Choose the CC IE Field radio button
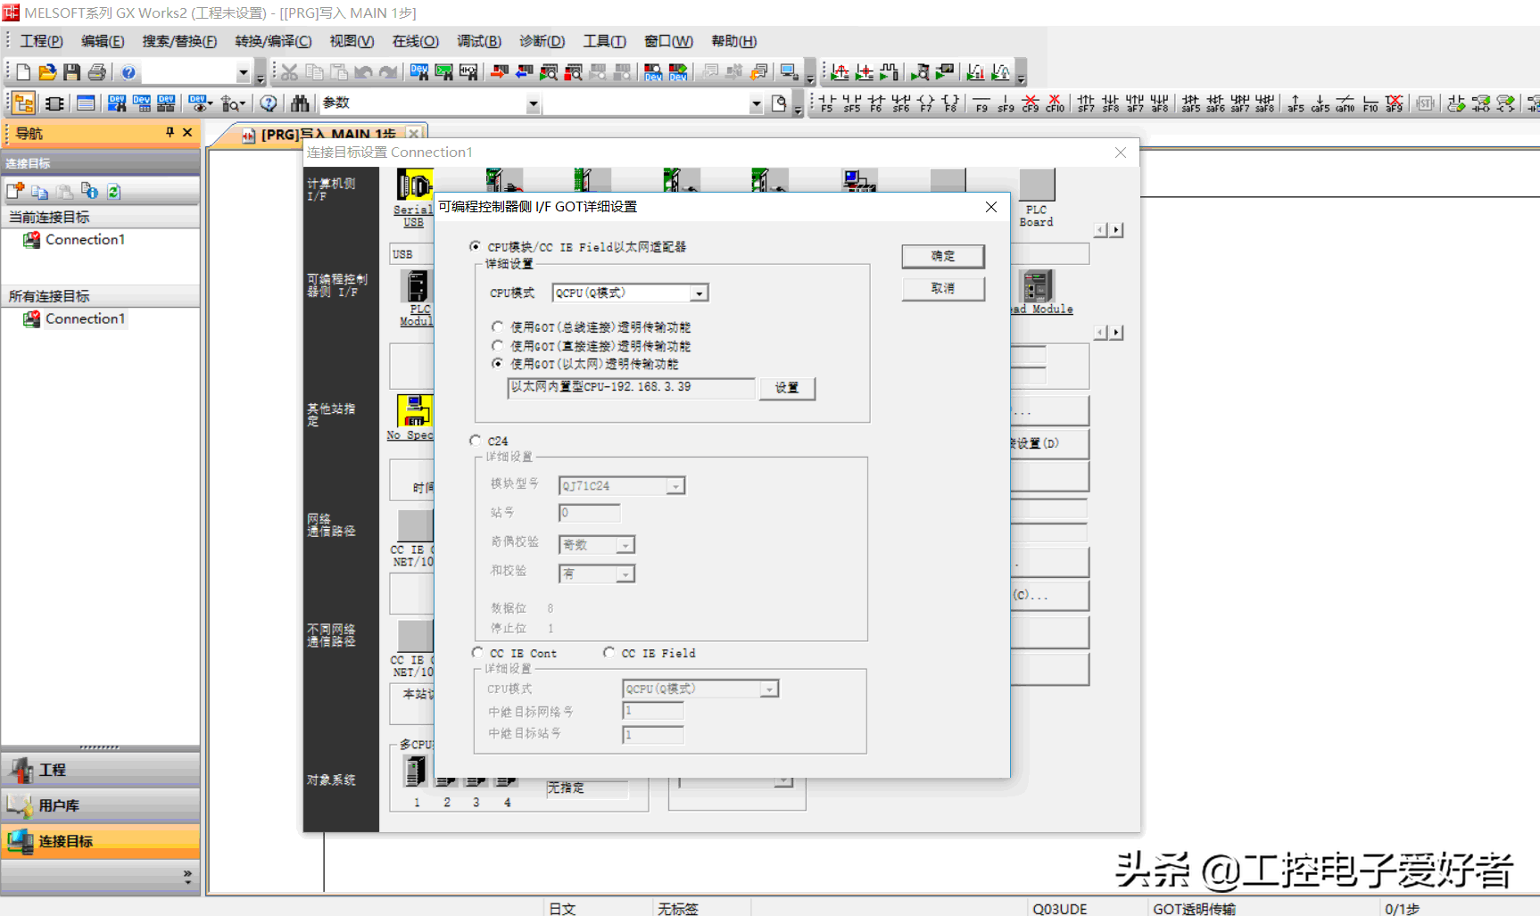Image resolution: width=1540 pixels, height=916 pixels. pos(609,653)
